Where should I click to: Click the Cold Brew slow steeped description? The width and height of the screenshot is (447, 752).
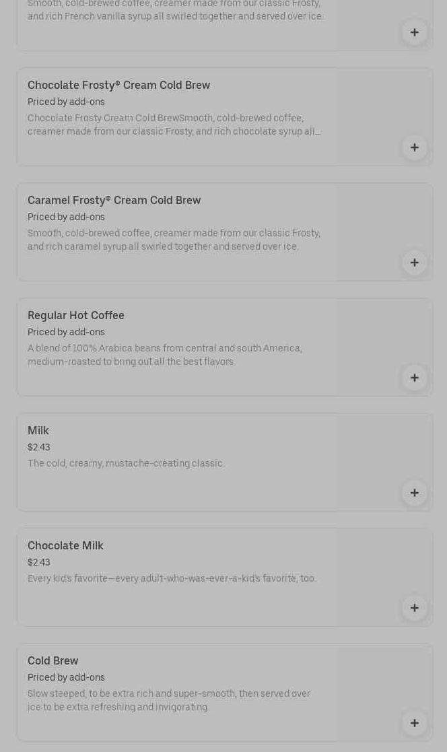click(x=169, y=700)
